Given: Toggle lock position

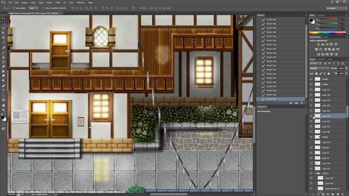Looking at the screenshot, I should [324, 73].
